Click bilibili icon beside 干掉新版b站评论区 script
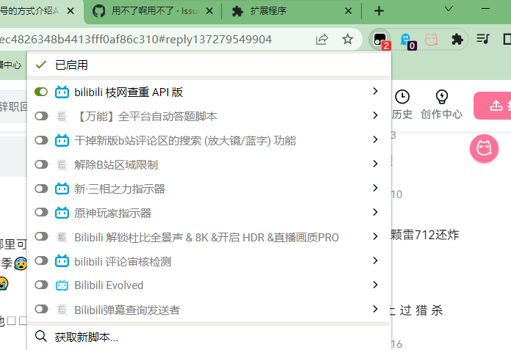511x350 pixels. [x=62, y=140]
